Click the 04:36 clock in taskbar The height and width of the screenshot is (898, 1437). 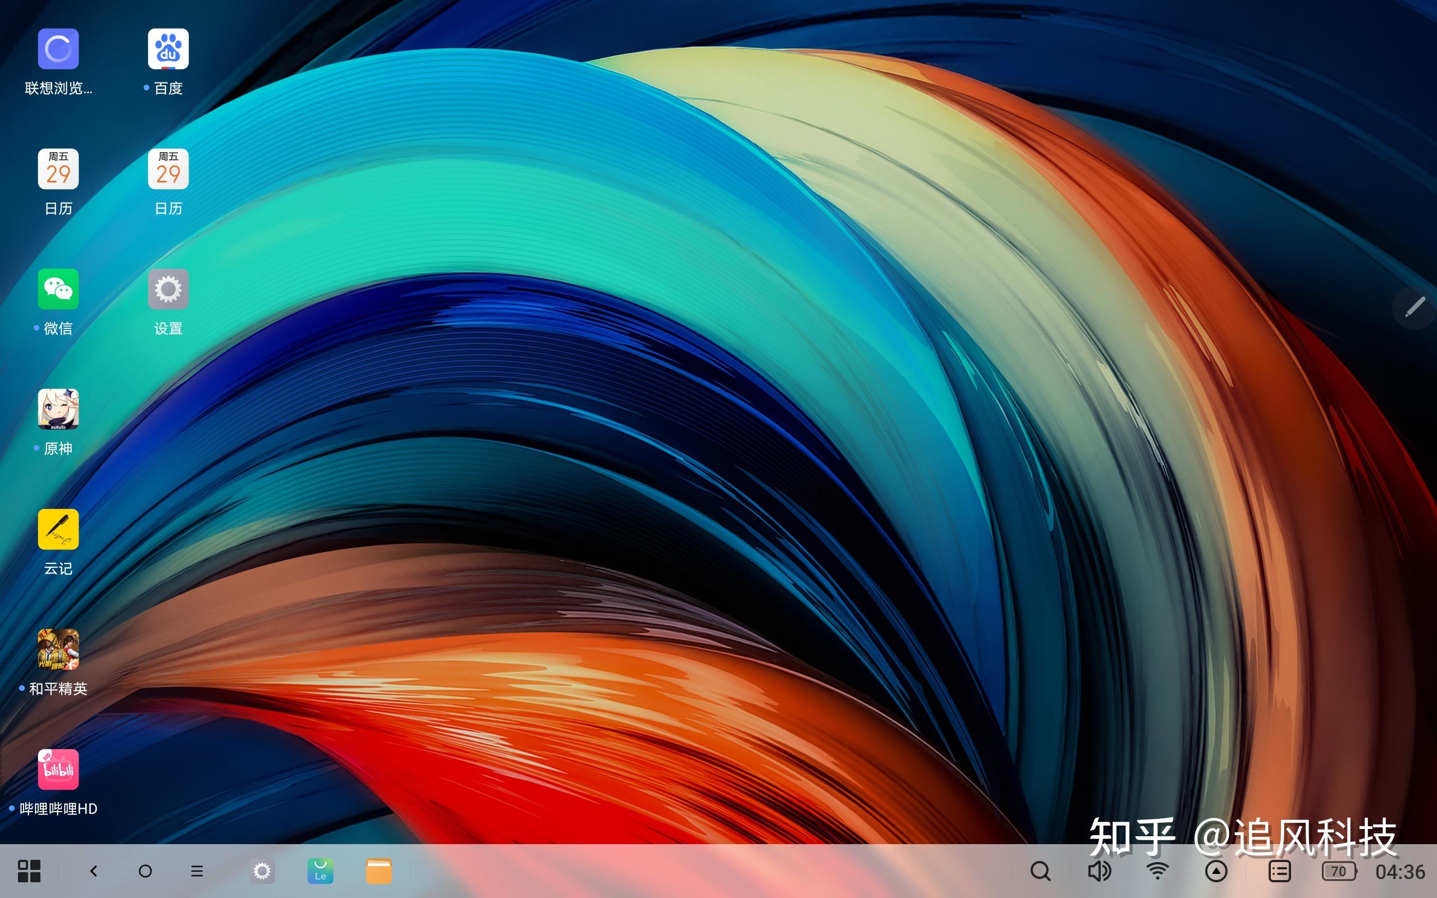pos(1400,872)
